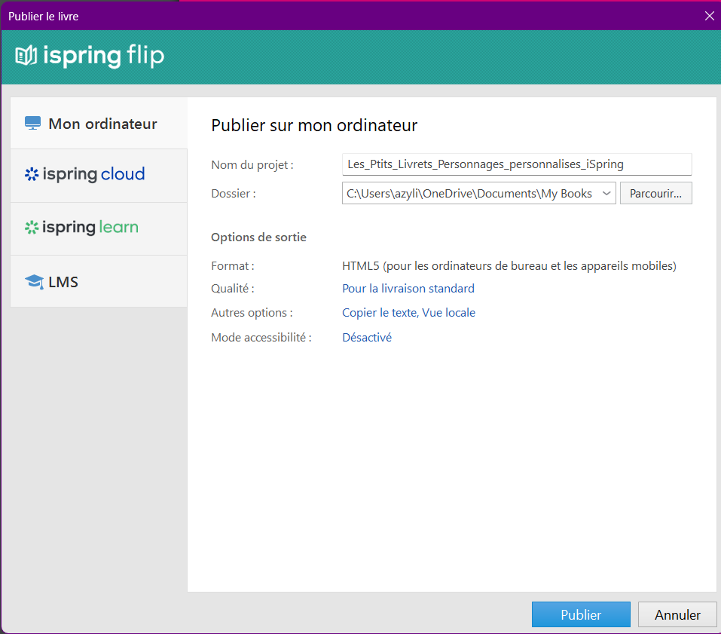Open Copier le texte, Vue locale options
The width and height of the screenshot is (721, 634).
408,313
